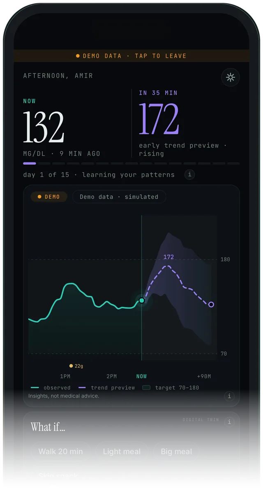263x491 pixels.
Task: Click the MG/DL · 9 MIN AGO text
Action: [62, 154]
